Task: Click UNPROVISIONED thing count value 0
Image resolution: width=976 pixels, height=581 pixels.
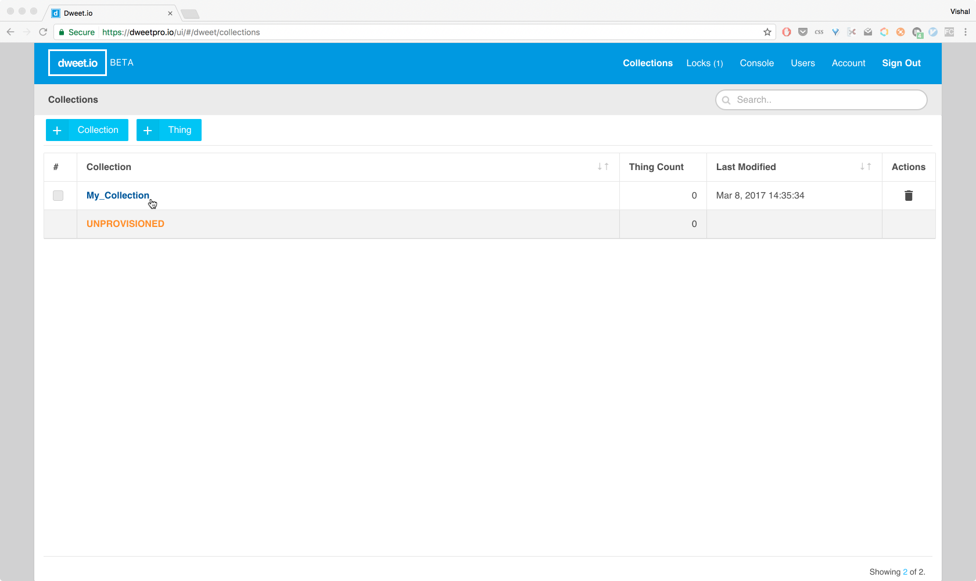Action: [x=694, y=224]
